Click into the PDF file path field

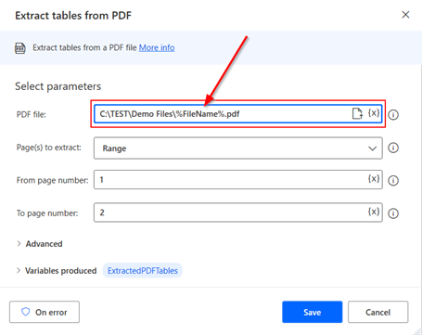click(x=223, y=114)
